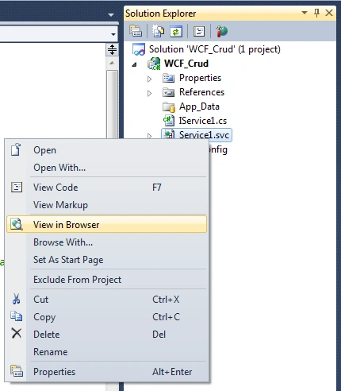
Task: Click the Show All Files toolbar icon
Action: 158,31
